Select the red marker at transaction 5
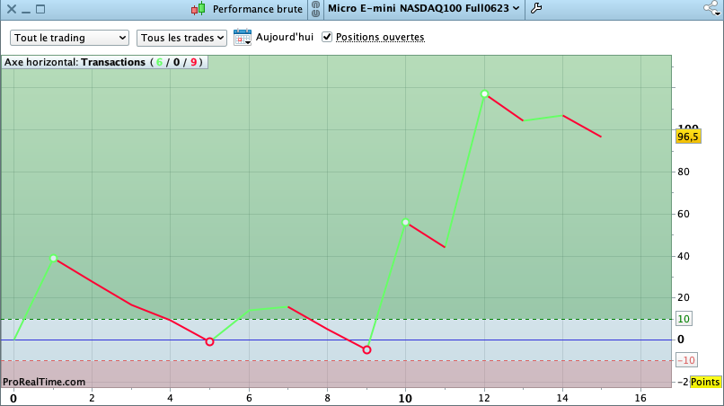 (x=209, y=342)
